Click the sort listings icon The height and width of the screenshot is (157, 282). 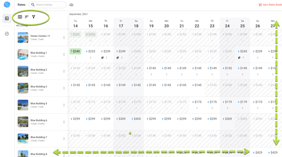pyautogui.click(x=27, y=17)
